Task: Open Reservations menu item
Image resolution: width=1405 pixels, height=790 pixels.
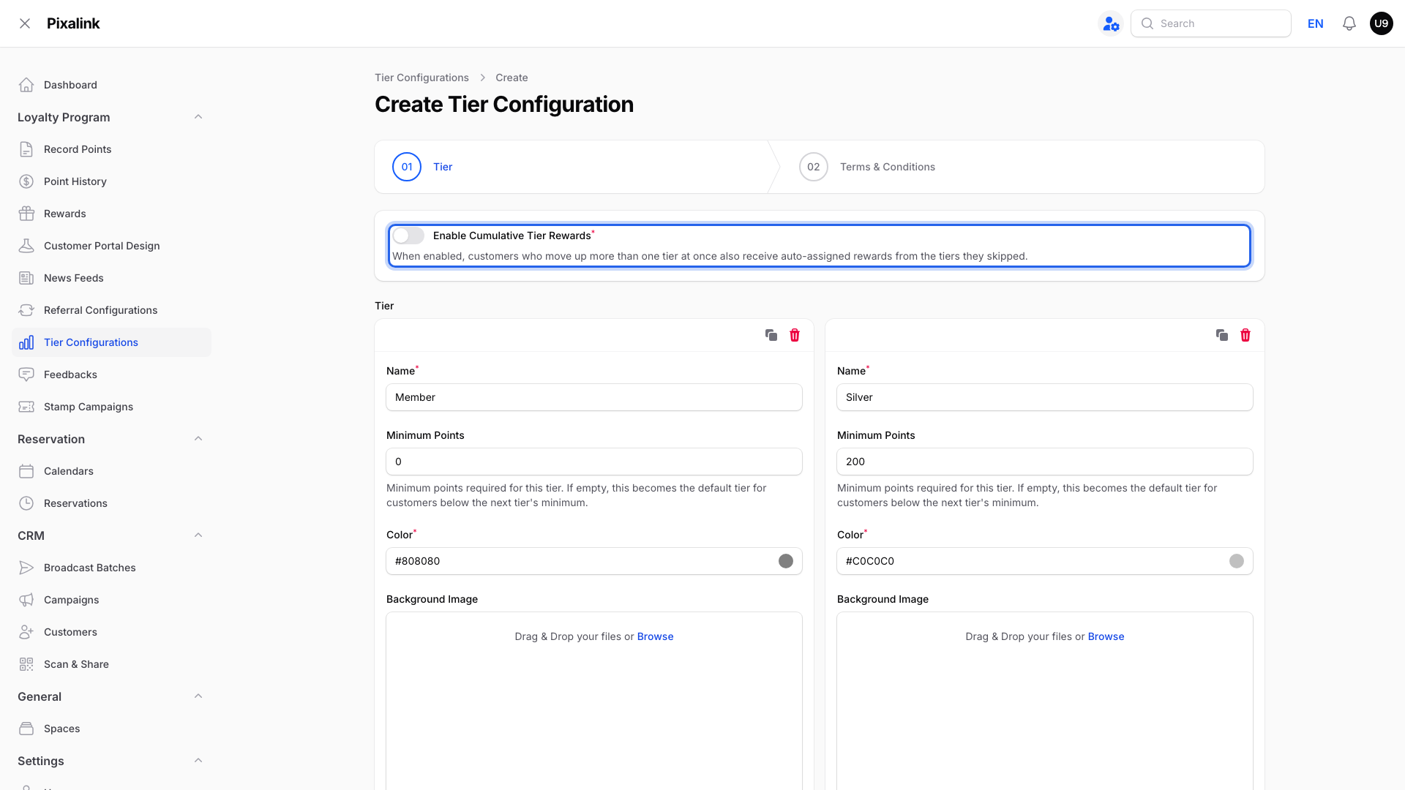Action: point(111,503)
